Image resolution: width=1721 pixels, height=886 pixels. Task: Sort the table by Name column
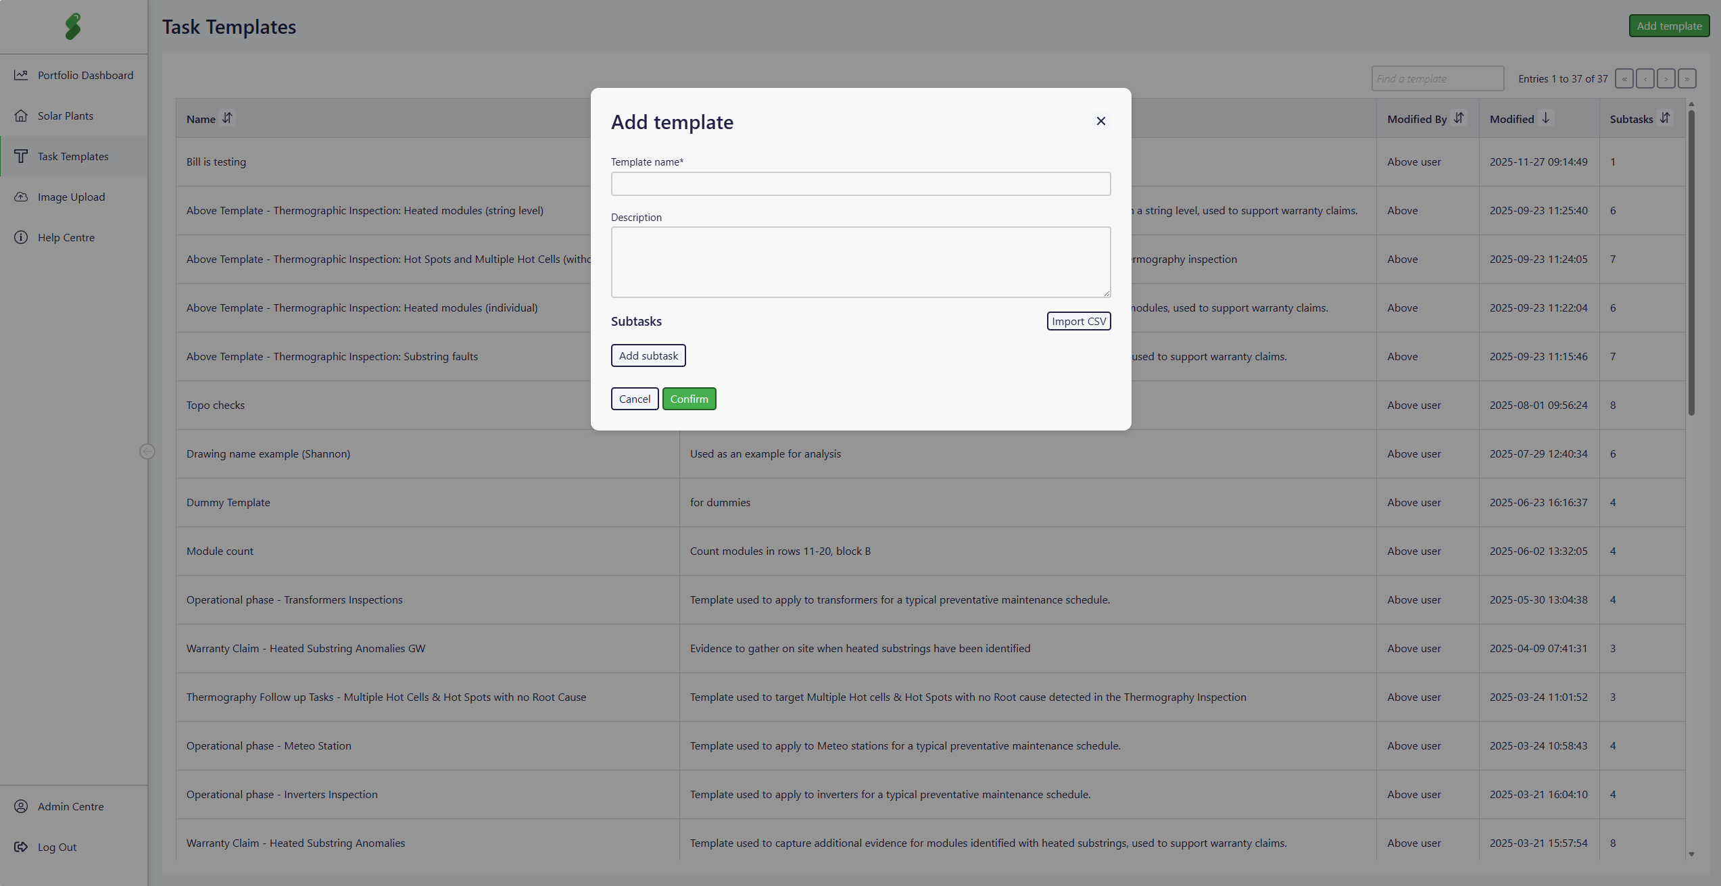click(x=227, y=118)
